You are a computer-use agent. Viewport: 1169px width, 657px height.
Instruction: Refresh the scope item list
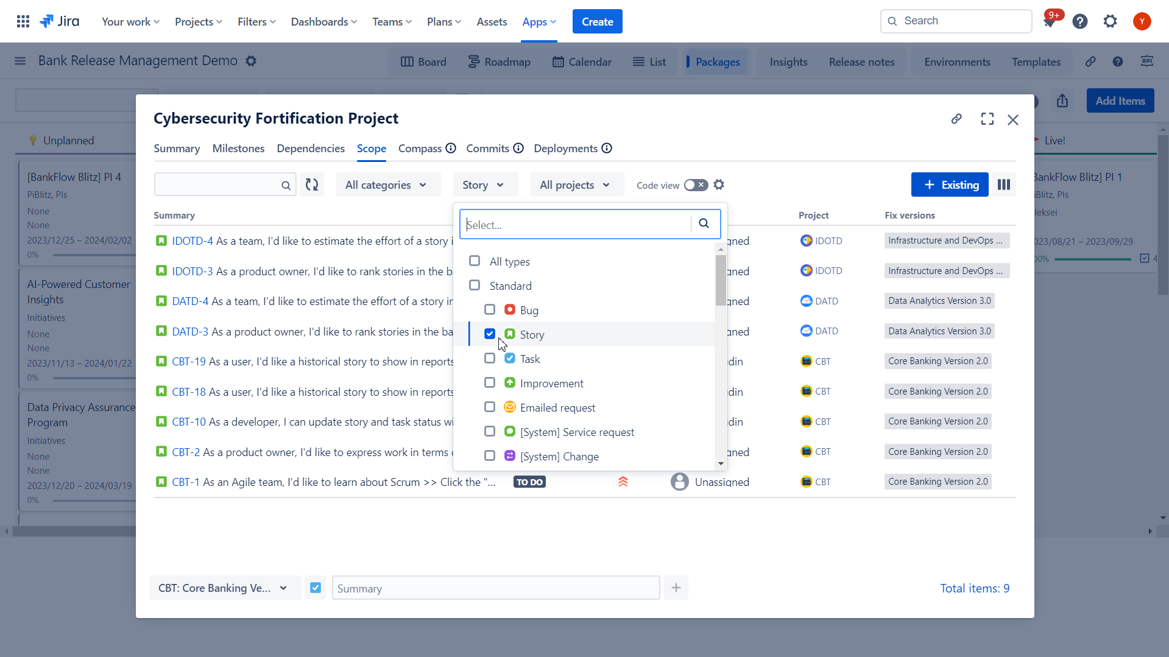pos(311,184)
